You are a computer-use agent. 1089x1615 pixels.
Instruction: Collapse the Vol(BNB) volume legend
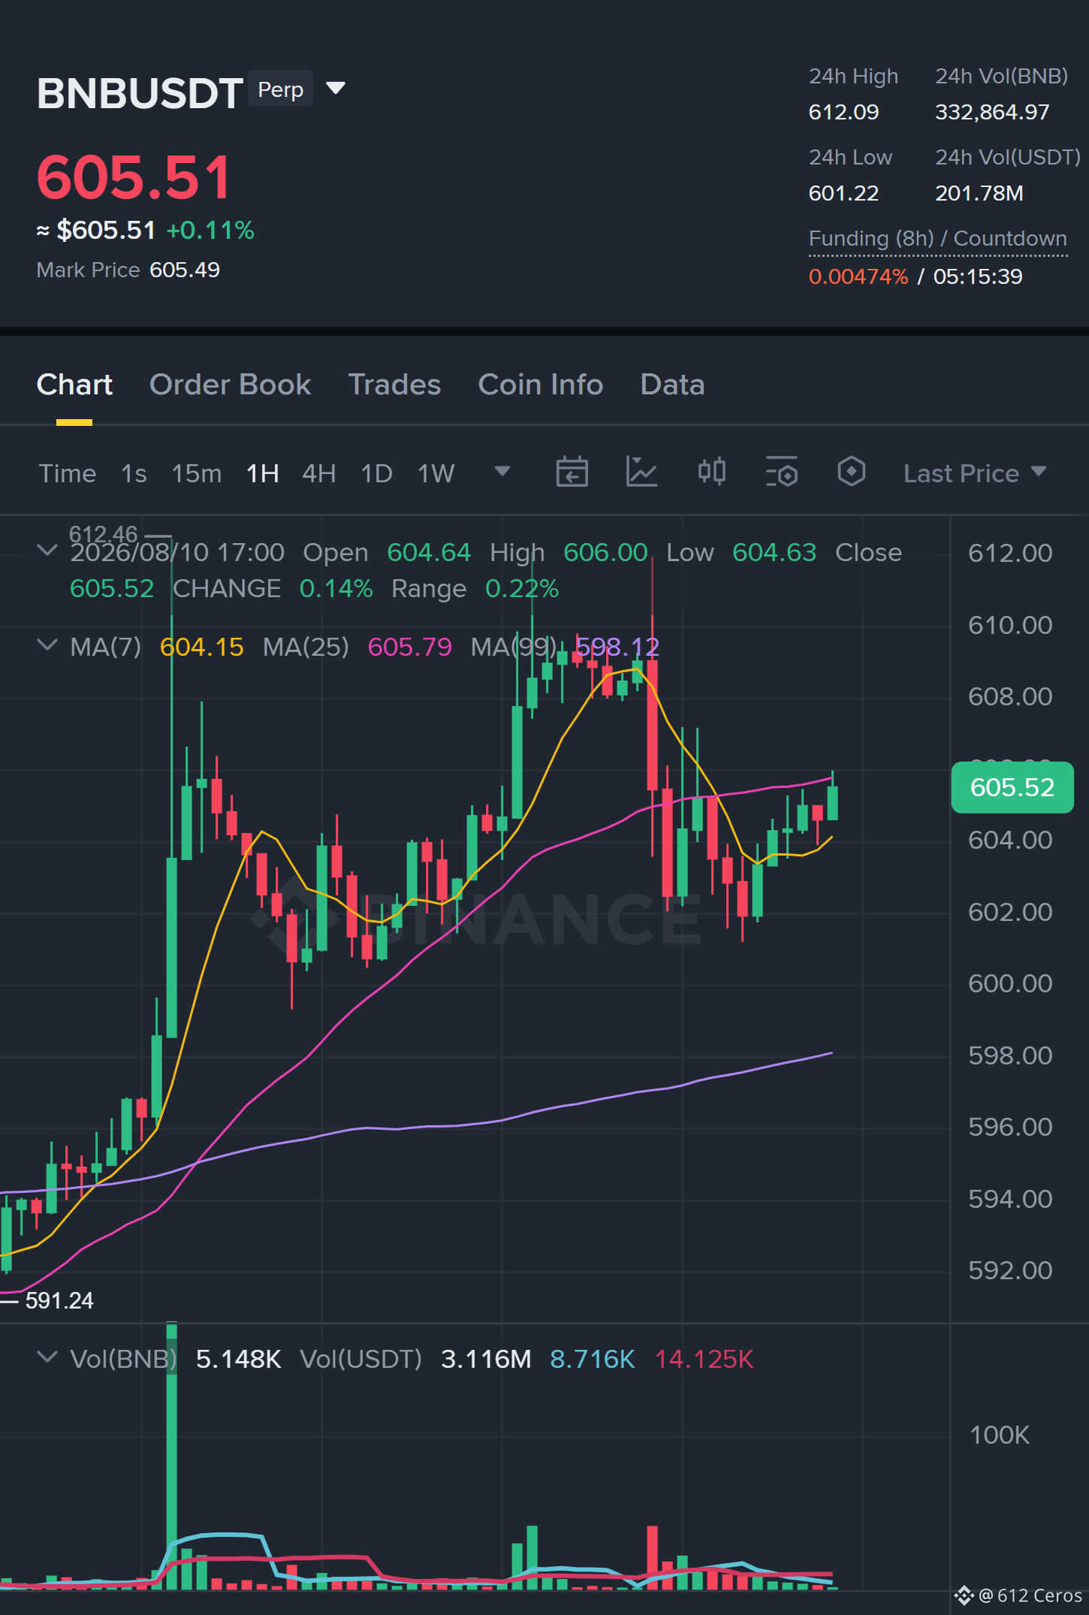pyautogui.click(x=47, y=1357)
